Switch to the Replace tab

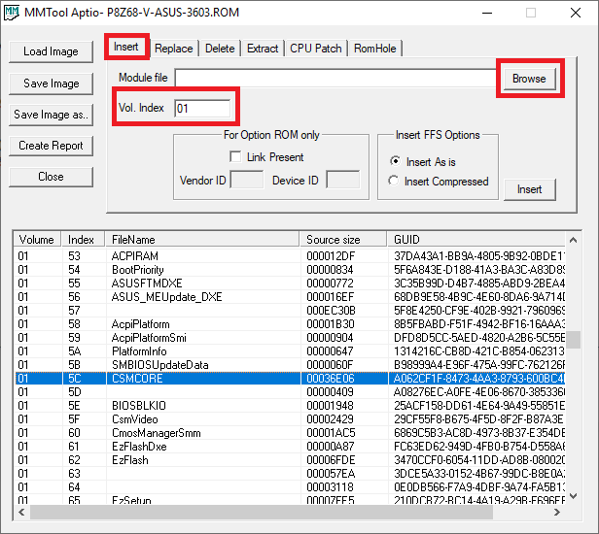click(174, 49)
